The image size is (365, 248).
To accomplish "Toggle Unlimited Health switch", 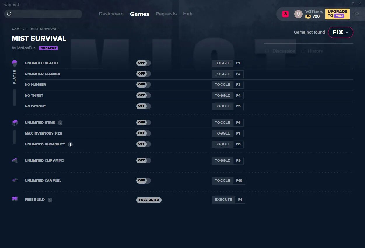I will [x=144, y=63].
